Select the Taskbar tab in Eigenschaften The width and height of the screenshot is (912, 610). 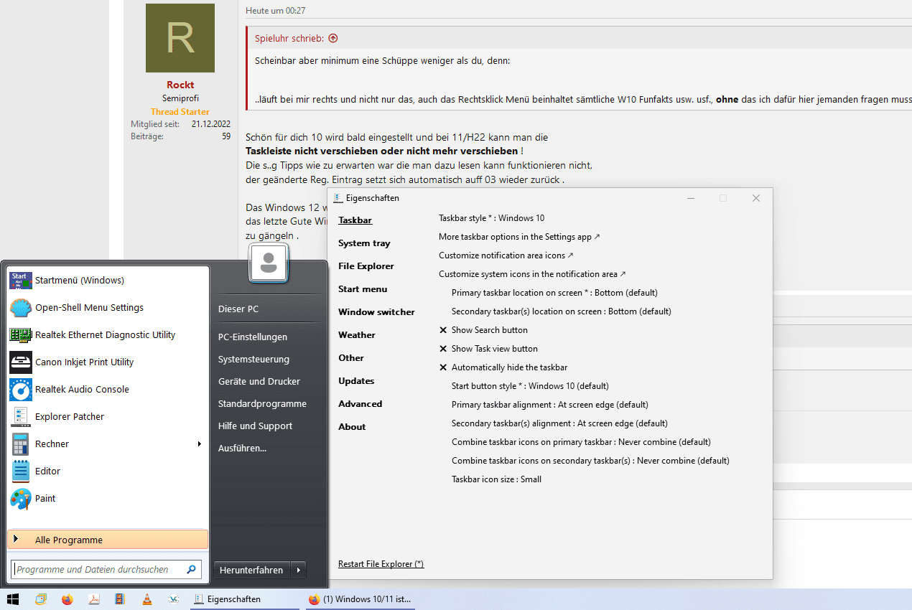(355, 220)
